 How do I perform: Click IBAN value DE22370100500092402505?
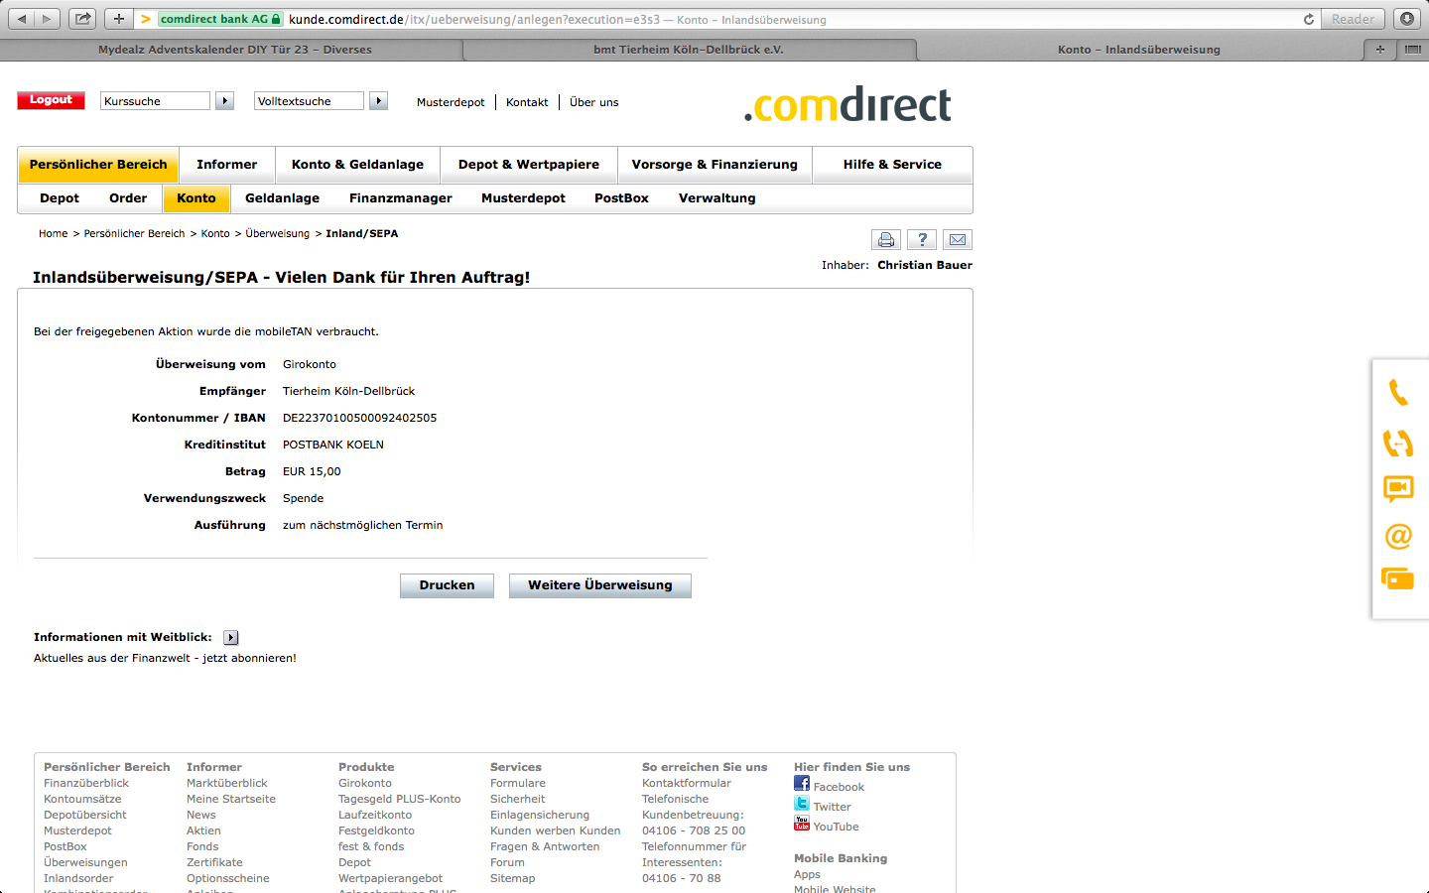[360, 418]
